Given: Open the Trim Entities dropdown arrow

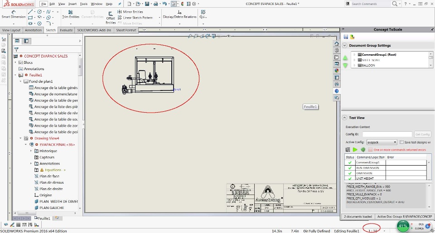Looking at the screenshot, I should click(71, 24).
